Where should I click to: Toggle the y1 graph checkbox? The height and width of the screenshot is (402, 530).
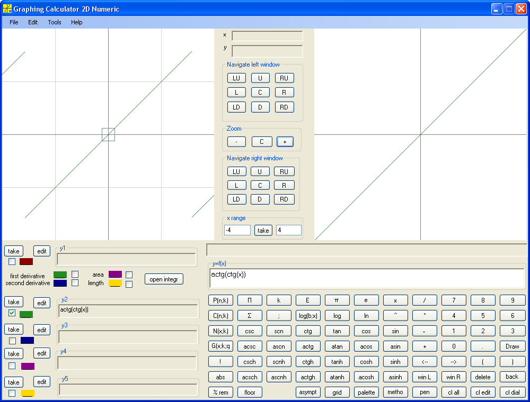[12, 261]
